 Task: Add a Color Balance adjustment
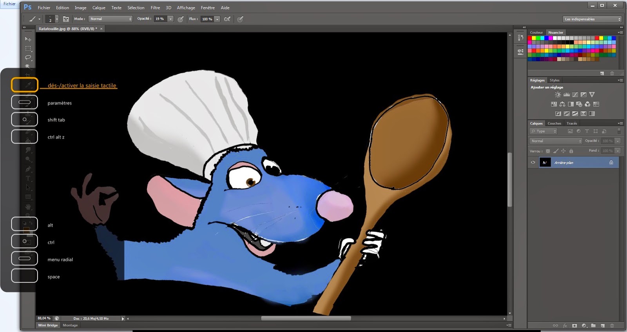[x=562, y=104]
